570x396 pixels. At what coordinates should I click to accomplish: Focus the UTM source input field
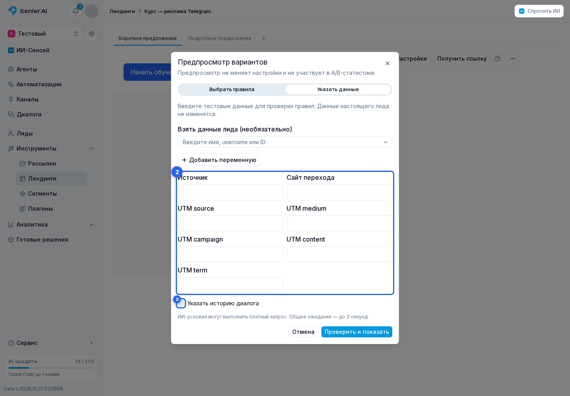(x=230, y=223)
